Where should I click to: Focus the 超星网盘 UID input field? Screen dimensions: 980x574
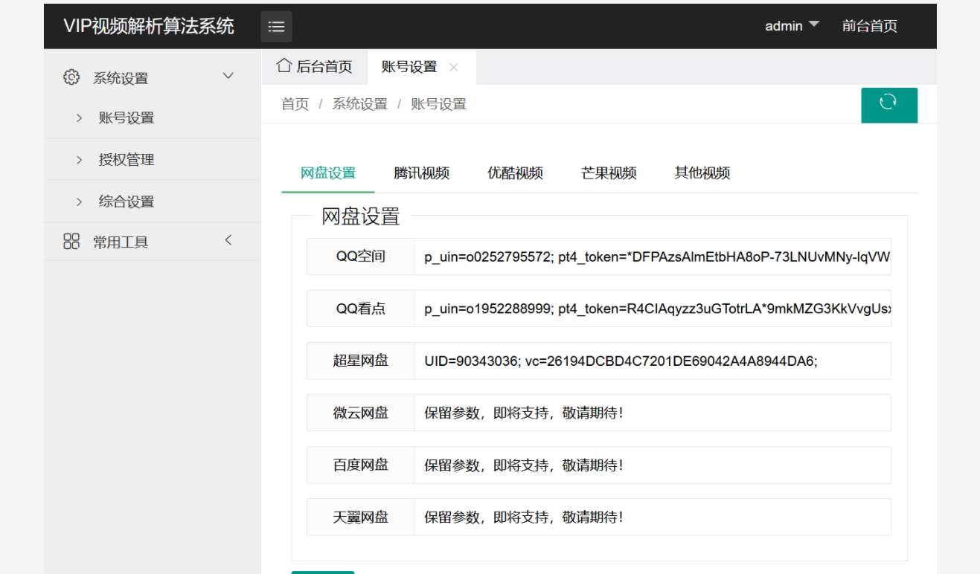(x=653, y=361)
